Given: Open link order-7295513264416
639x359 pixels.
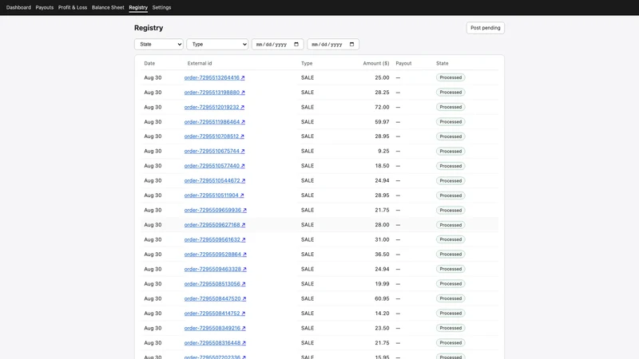Looking at the screenshot, I should 214,77.
